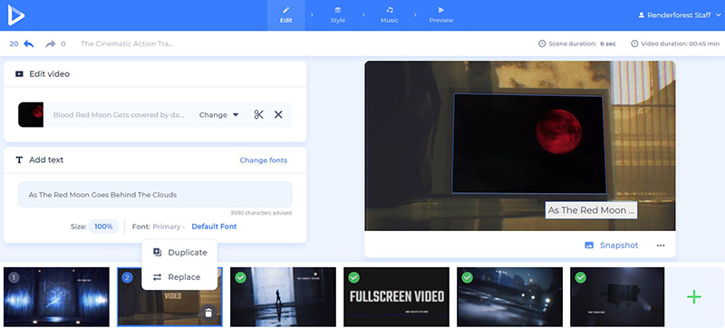The height and width of the screenshot is (328, 725).
Task: Switch to the Style tab
Action: [337, 14]
